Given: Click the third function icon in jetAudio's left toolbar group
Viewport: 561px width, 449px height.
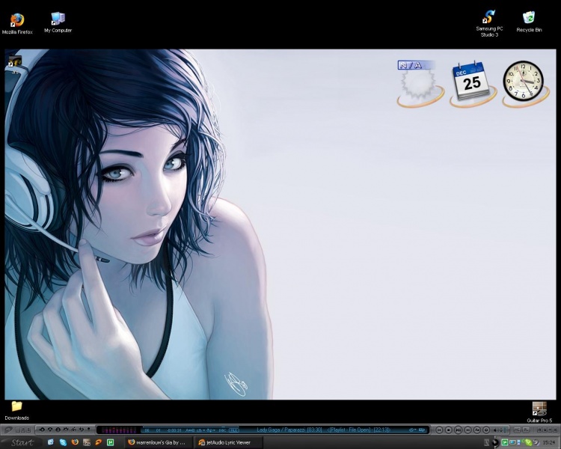Looking at the screenshot, I should pyautogui.click(x=58, y=430).
